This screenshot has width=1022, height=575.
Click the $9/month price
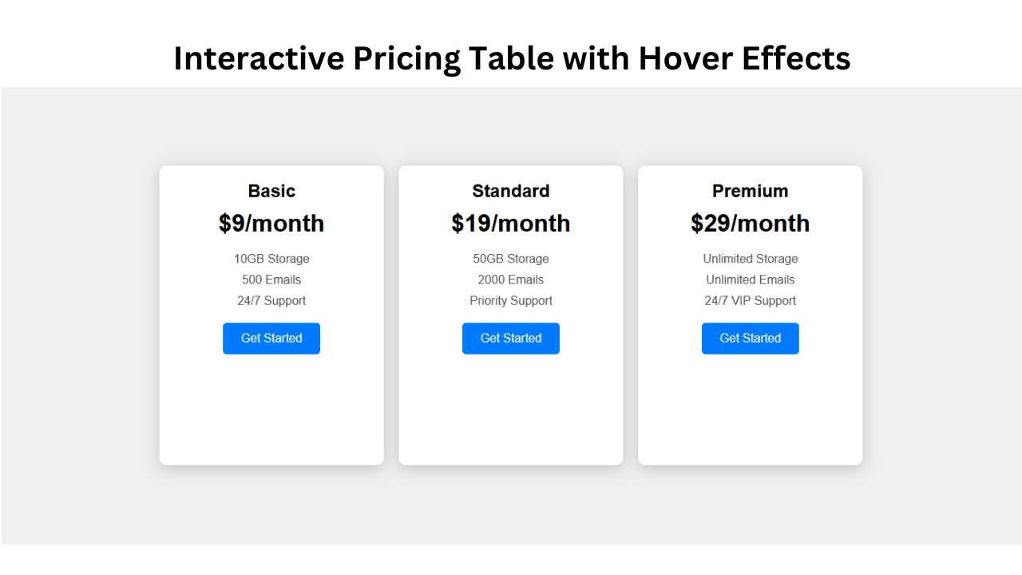pyautogui.click(x=271, y=224)
